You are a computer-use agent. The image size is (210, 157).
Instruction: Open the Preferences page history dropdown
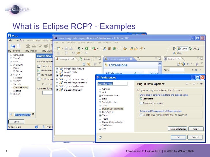pyautogui.click(x=201, y=84)
